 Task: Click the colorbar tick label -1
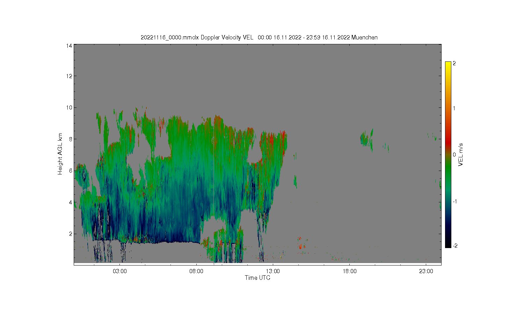click(455, 202)
